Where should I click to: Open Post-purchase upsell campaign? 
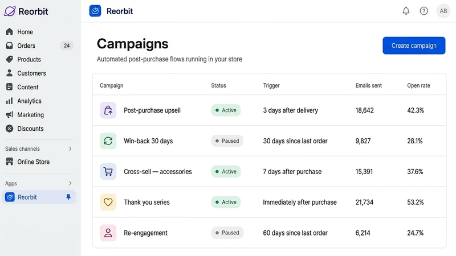pos(152,110)
